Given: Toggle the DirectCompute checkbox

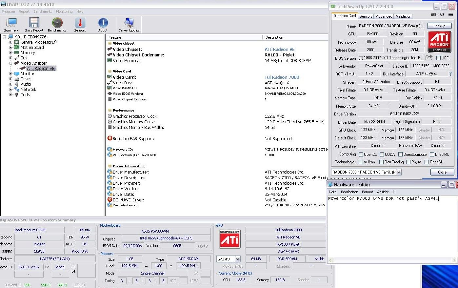Looking at the screenshot, I should [x=400, y=154].
